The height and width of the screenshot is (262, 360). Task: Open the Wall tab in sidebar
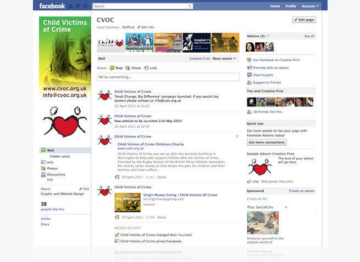click(65, 150)
